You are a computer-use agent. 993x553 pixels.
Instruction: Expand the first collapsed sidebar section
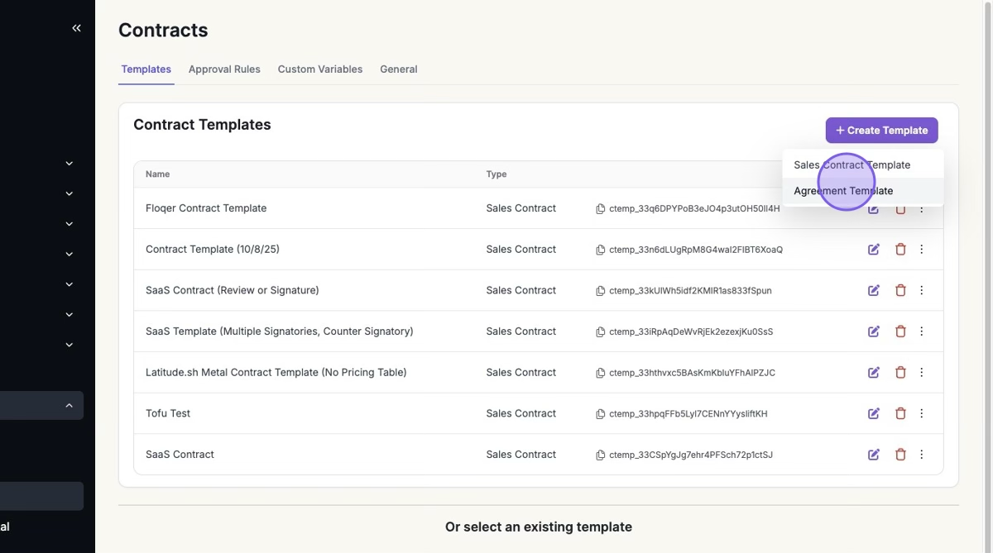point(70,164)
